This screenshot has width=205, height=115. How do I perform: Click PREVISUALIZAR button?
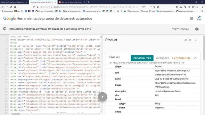tap(142, 58)
